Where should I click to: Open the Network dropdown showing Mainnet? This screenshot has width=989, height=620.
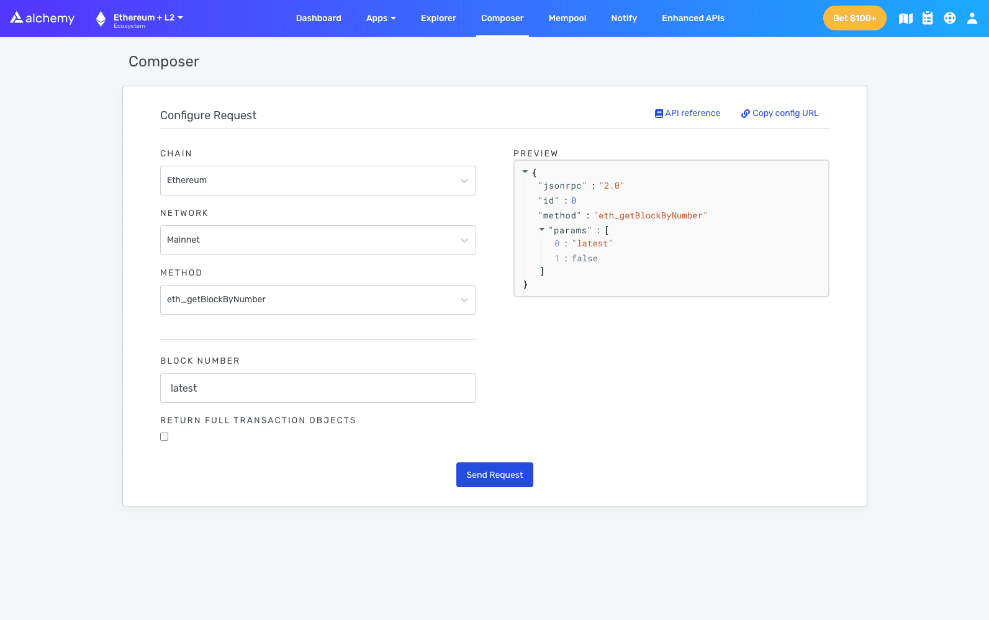pos(318,240)
